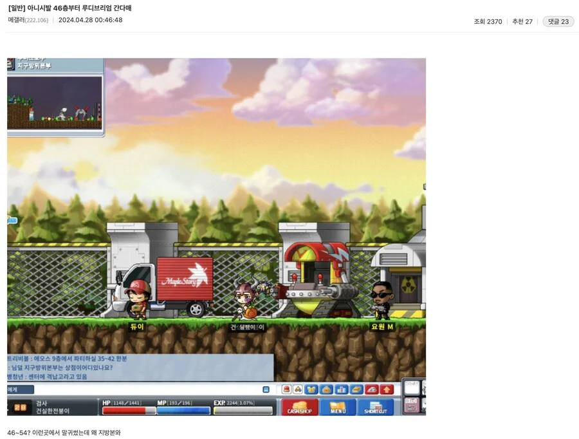Image resolution: width=579 pixels, height=439 pixels.
Task: Click the map name 지구방위본부 label
Action: click(x=34, y=66)
